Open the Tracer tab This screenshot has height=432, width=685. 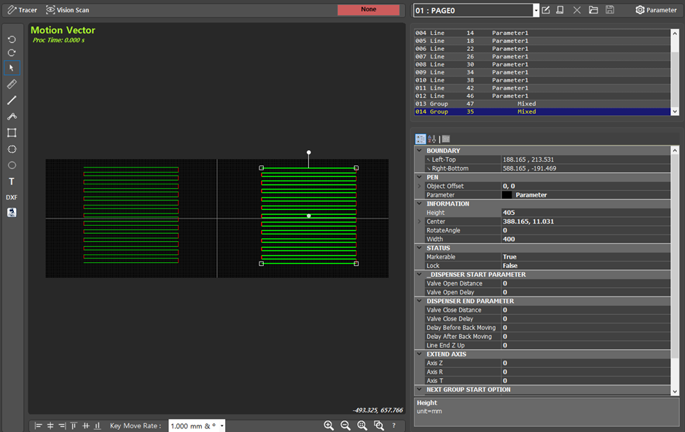click(22, 10)
